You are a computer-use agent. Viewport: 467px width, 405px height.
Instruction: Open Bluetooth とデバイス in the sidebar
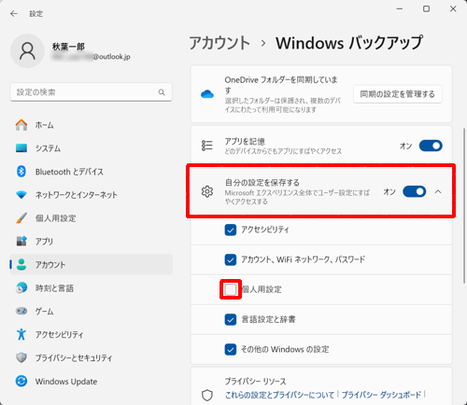pos(91,172)
